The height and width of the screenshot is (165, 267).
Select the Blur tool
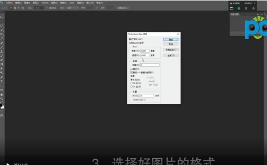pyautogui.click(x=2, y=68)
